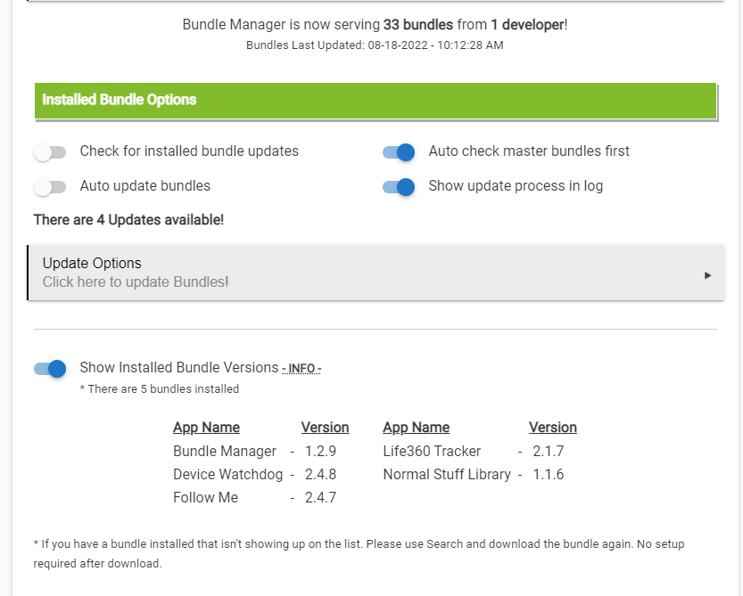
Task: Click the right App Name column header
Action: click(x=416, y=427)
